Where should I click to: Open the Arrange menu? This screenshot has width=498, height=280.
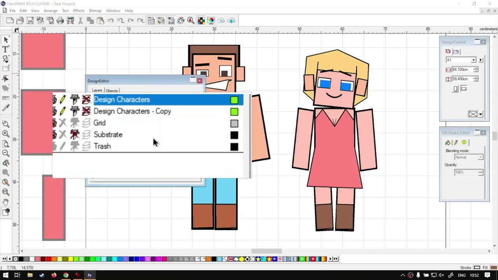click(51, 11)
